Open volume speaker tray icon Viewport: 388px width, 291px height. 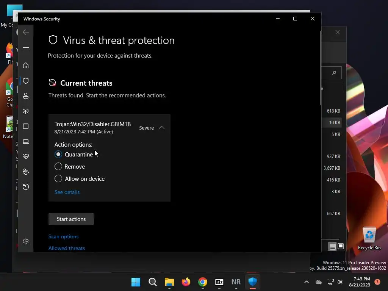(x=339, y=282)
